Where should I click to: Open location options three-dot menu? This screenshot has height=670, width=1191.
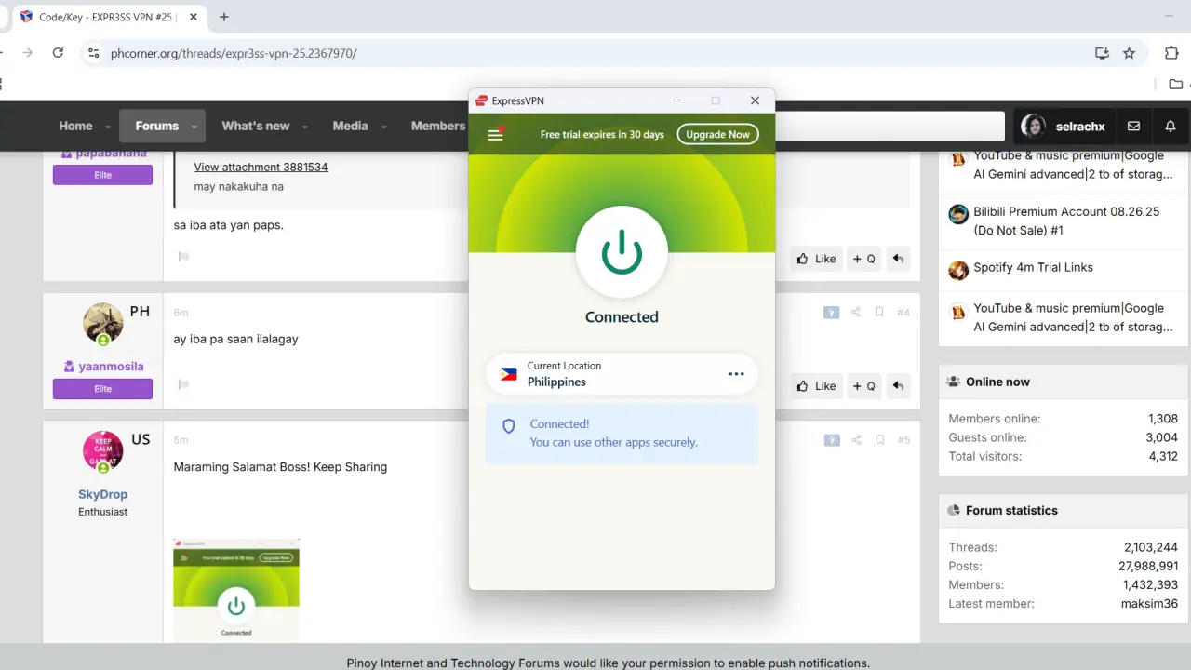[x=736, y=374]
